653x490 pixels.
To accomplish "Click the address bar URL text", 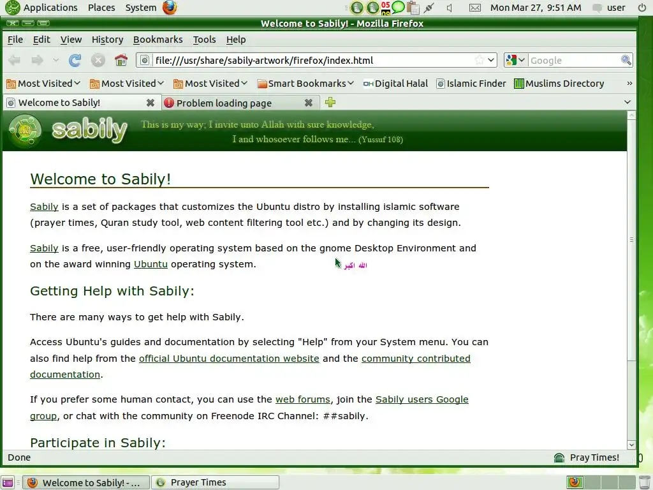I will (x=264, y=61).
